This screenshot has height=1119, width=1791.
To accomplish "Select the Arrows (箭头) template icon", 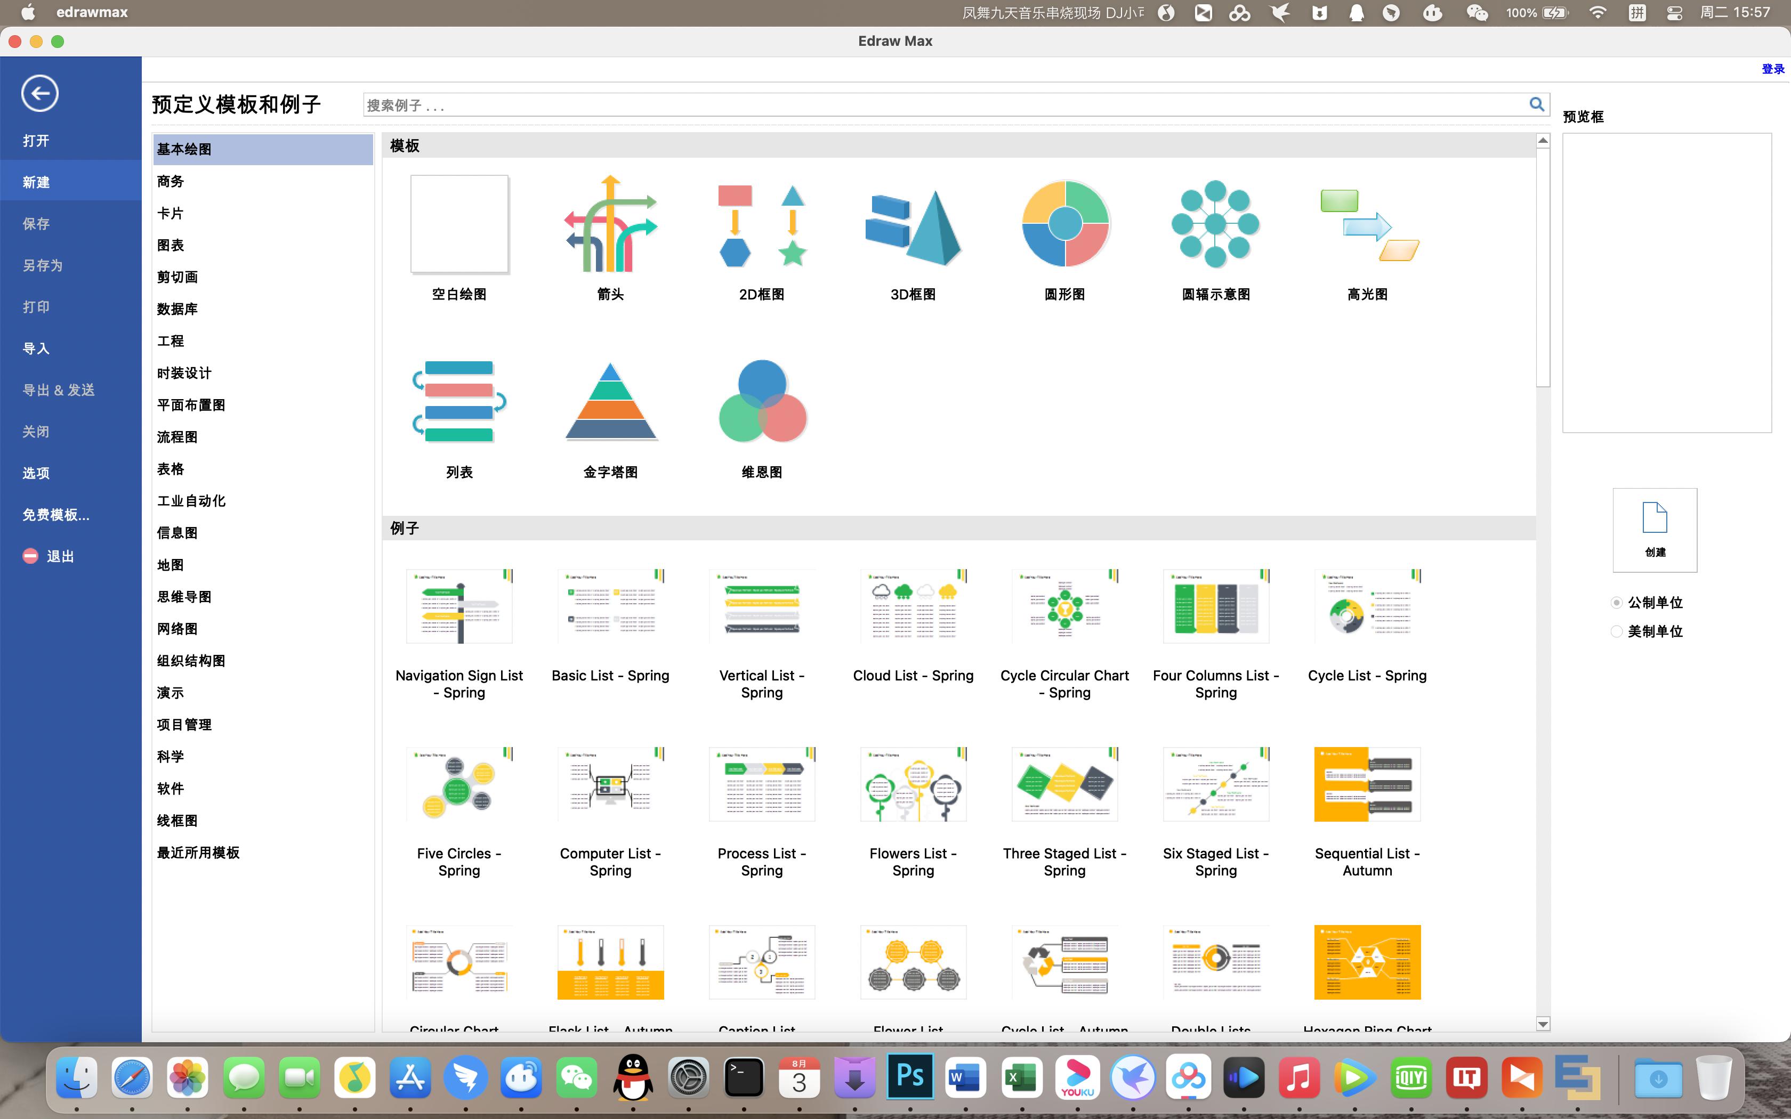I will point(610,224).
